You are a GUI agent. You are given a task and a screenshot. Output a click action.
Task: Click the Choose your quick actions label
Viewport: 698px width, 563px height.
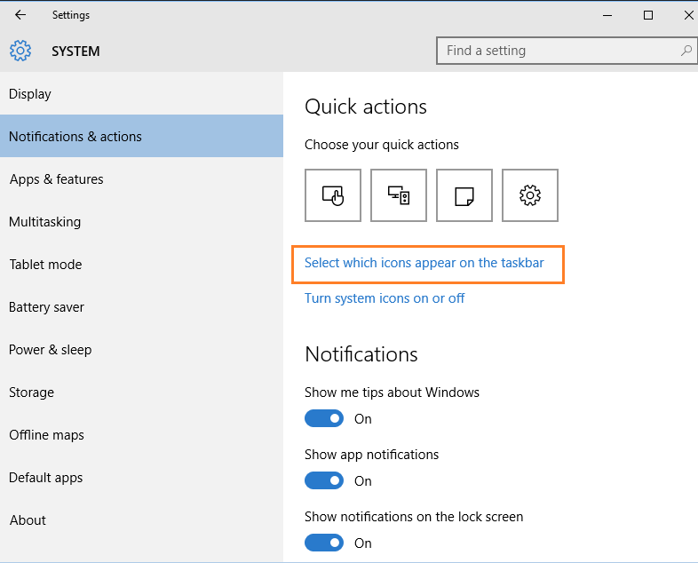point(382,145)
